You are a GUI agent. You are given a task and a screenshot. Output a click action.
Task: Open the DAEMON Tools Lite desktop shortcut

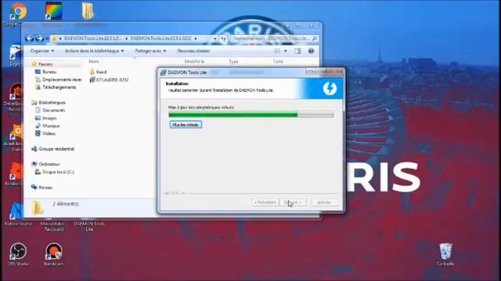pyautogui.click(x=89, y=226)
